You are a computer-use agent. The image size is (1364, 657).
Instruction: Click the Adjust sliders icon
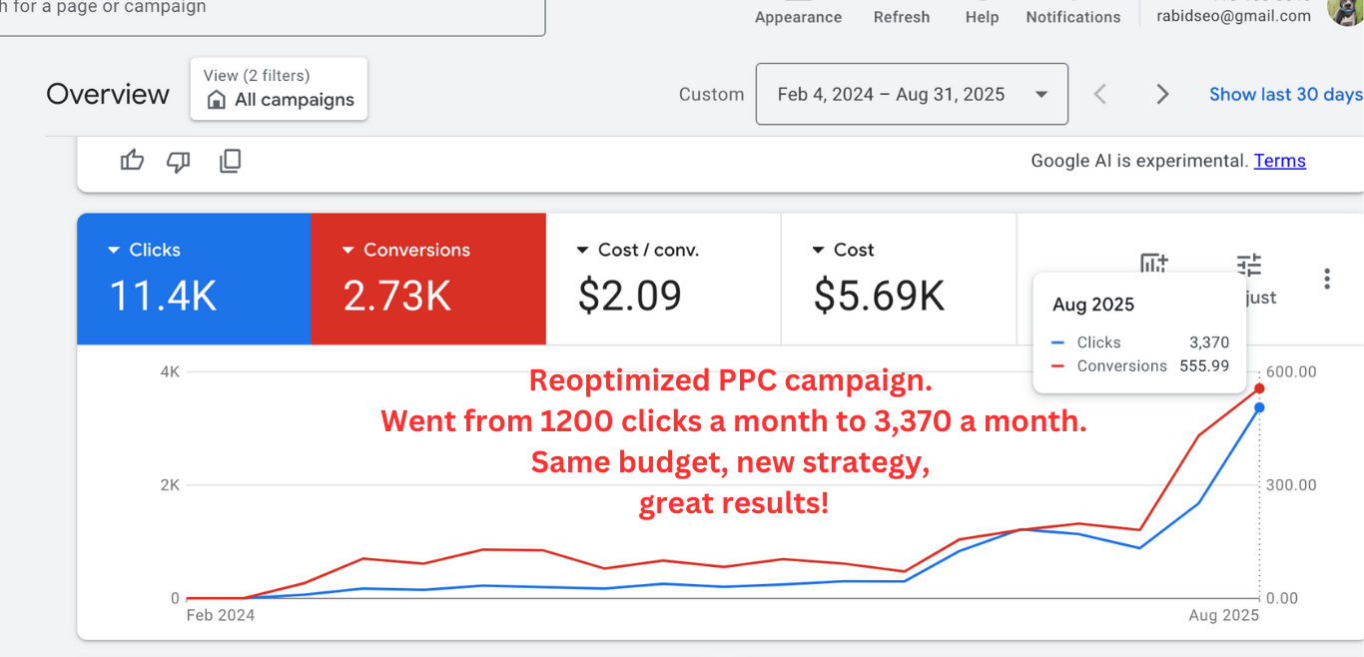coord(1249,266)
